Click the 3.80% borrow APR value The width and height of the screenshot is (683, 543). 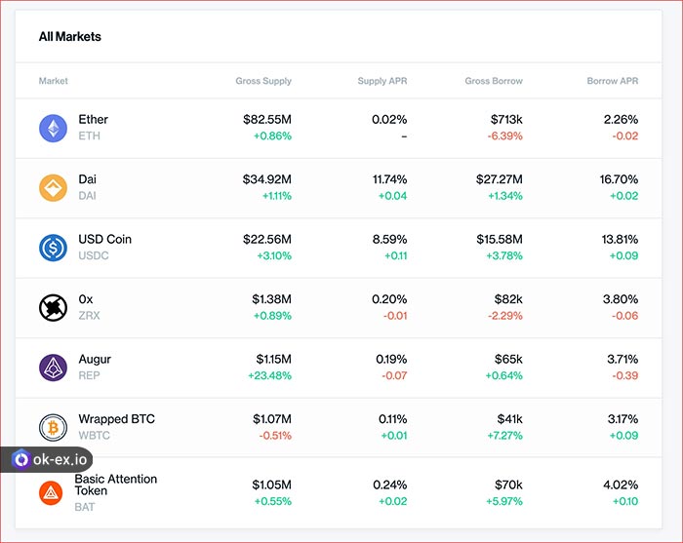point(621,299)
